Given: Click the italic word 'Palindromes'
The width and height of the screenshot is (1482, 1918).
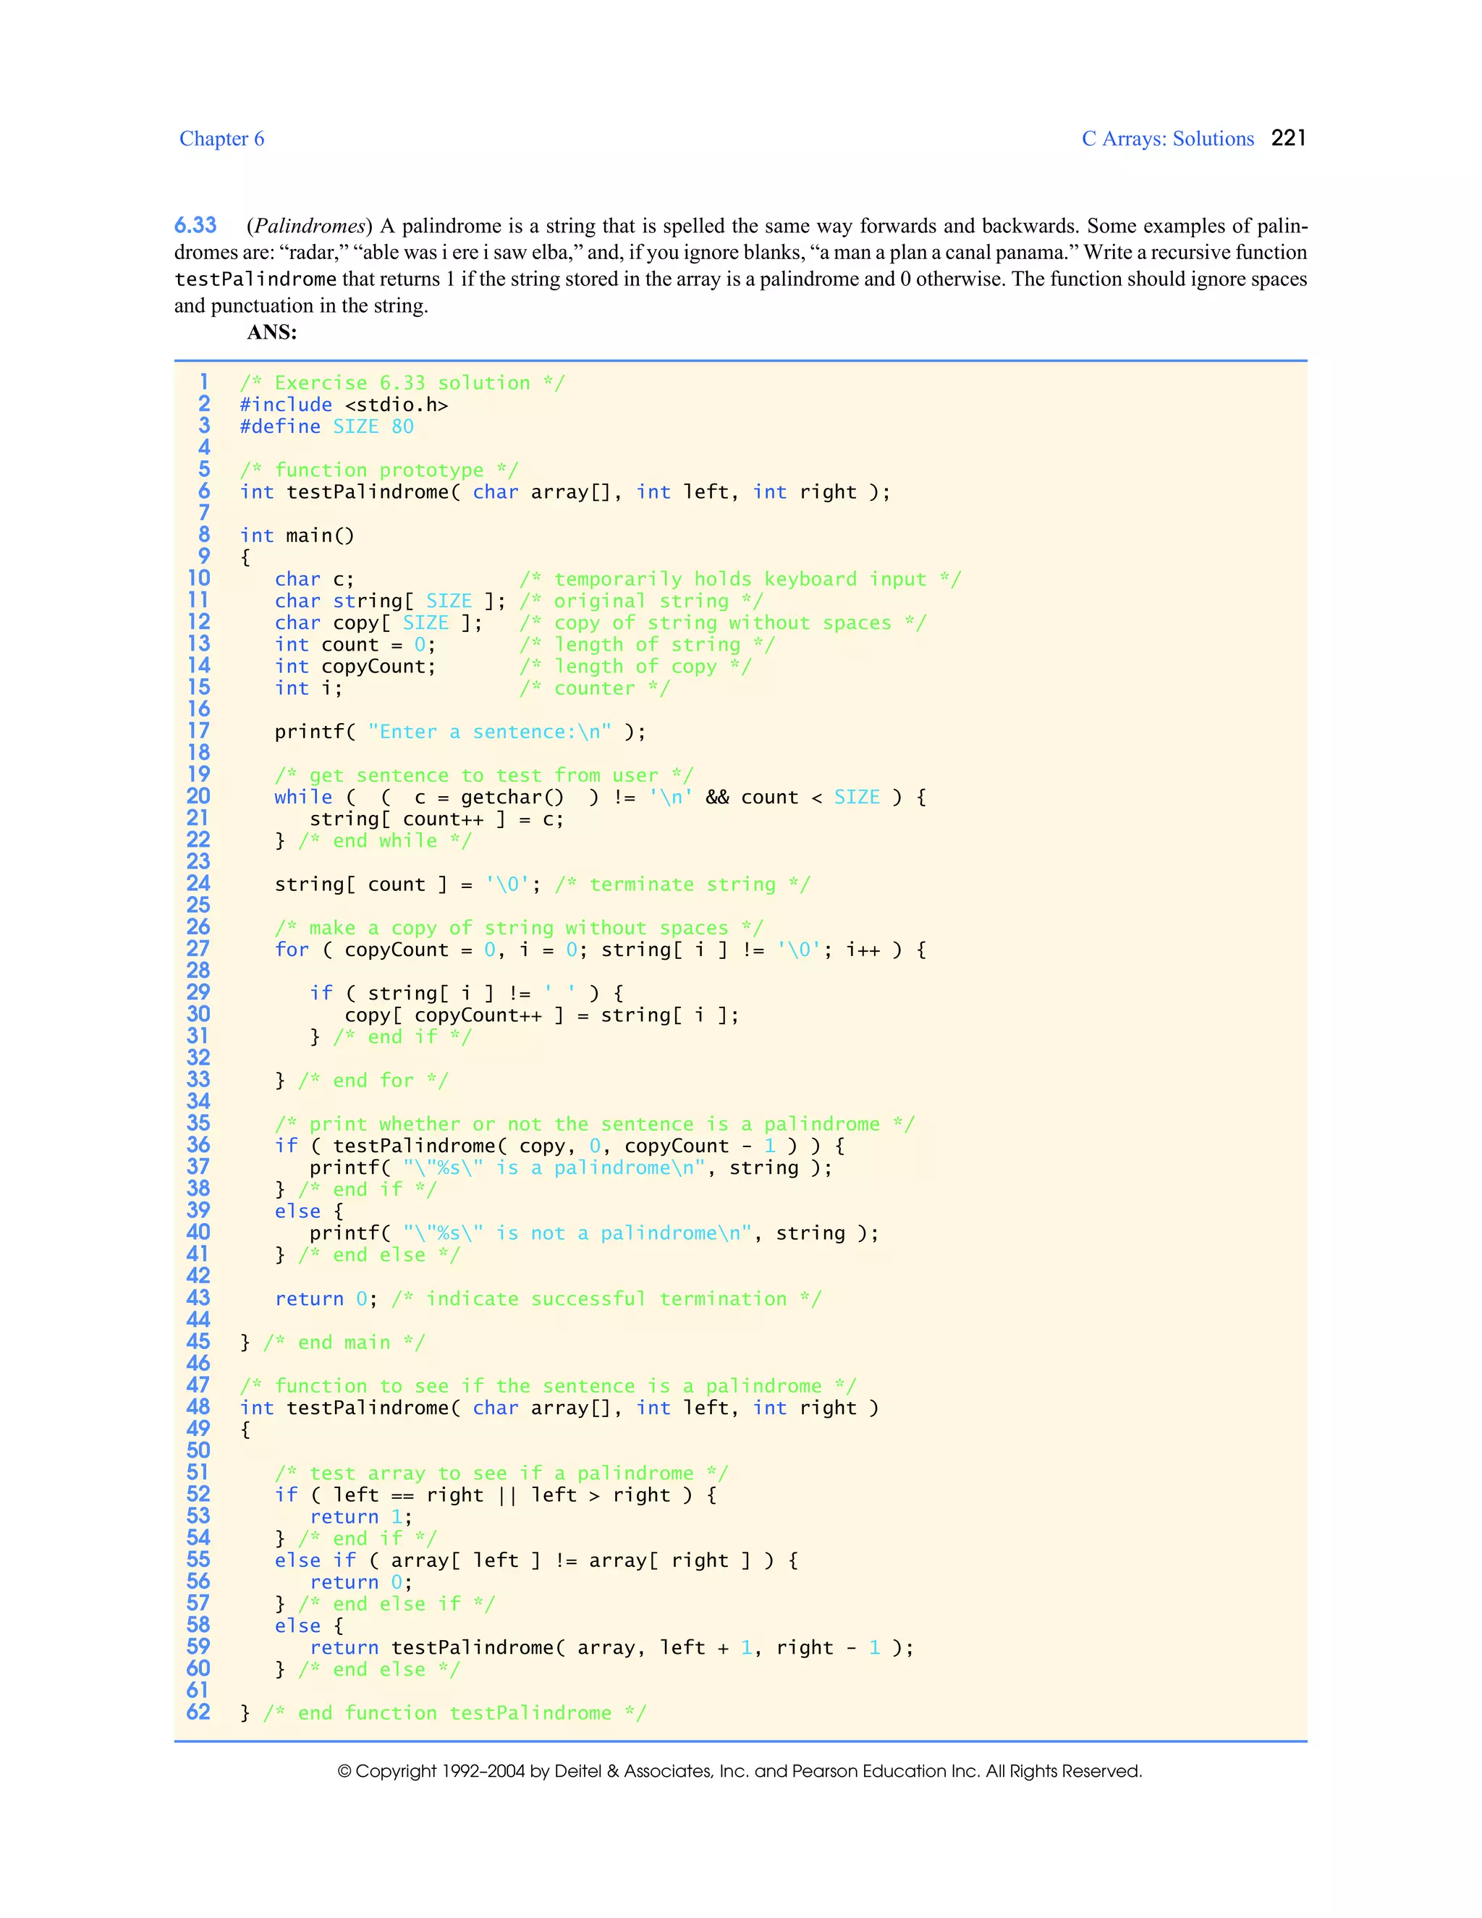Looking at the screenshot, I should (309, 226).
